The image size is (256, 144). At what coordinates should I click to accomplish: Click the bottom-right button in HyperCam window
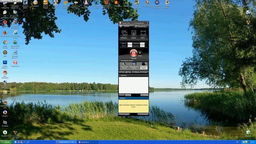pos(143,114)
